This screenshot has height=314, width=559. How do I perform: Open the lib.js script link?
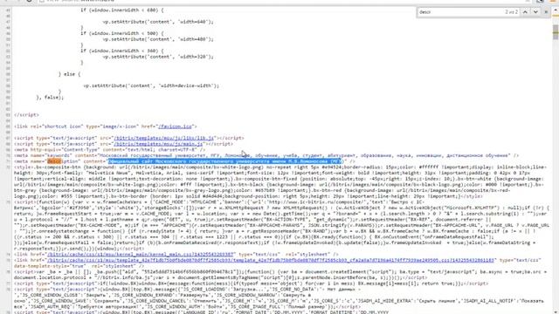point(164,138)
